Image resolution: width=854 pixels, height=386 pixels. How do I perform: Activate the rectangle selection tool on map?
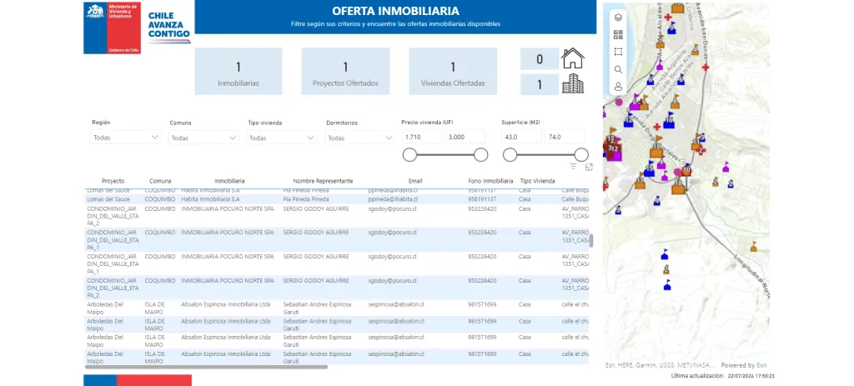click(618, 52)
